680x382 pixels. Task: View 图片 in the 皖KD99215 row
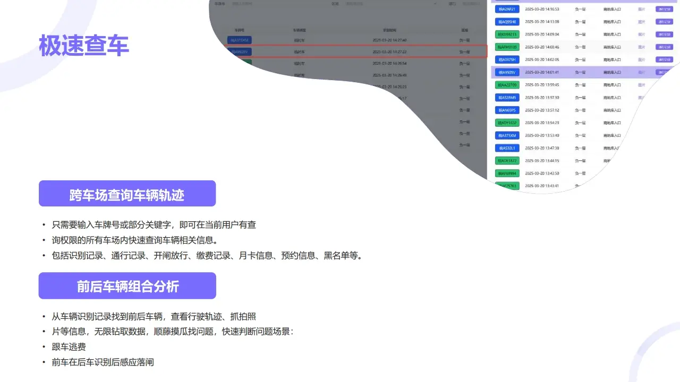[x=642, y=34]
